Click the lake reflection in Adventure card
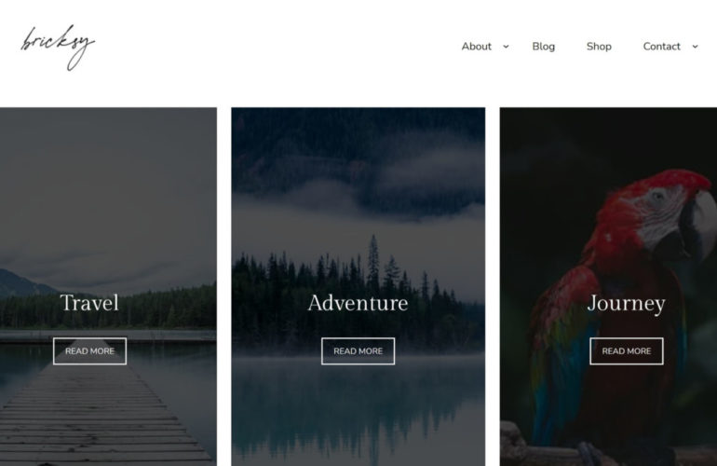 pos(358,412)
